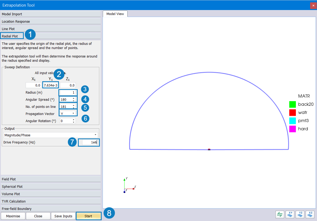317x221 pixels.
Task: Click the swap view direction icon
Action: (280, 214)
